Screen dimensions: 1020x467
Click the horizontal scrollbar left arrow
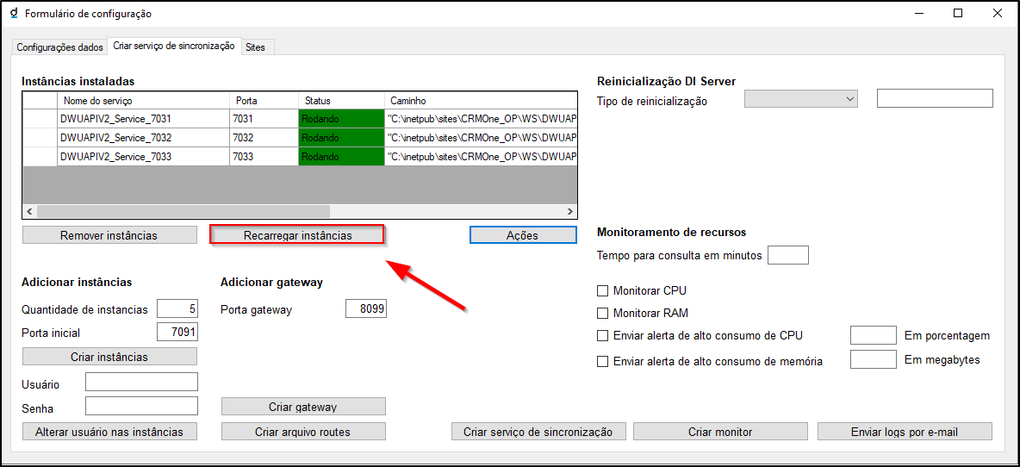coord(29,211)
